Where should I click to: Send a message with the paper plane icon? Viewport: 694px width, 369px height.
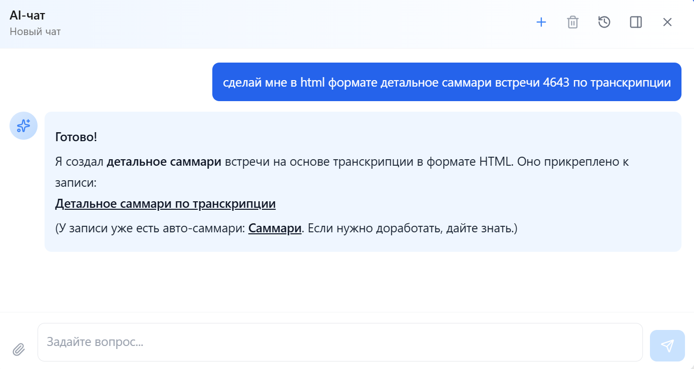[x=667, y=345]
